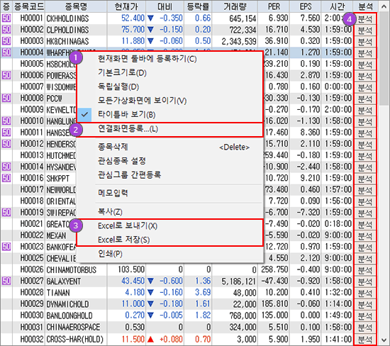Select DYNAMICHOLD stock name
Screen dimensions: 390x346
click(x=67, y=304)
